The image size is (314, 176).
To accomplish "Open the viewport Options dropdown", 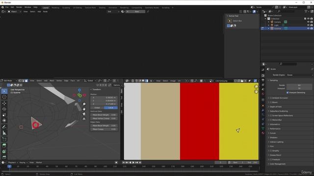I will click(117, 85).
